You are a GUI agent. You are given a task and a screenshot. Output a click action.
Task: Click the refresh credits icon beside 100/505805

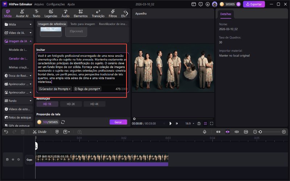[63, 122]
